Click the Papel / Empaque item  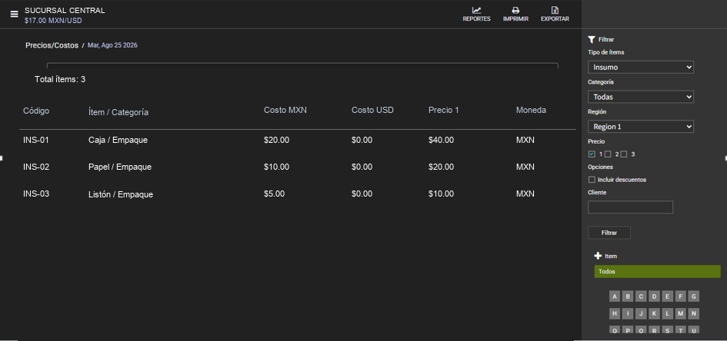click(x=119, y=167)
